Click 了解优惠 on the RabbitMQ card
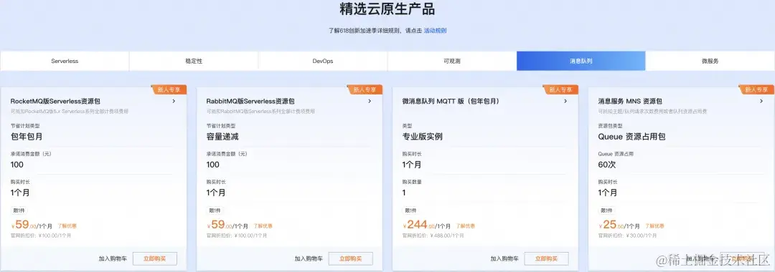The image size is (775, 272). click(263, 226)
